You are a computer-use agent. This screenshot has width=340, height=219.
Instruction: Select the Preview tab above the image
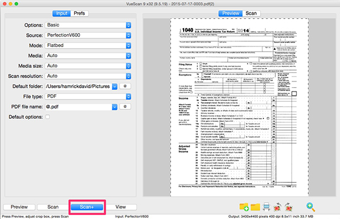[x=231, y=13]
